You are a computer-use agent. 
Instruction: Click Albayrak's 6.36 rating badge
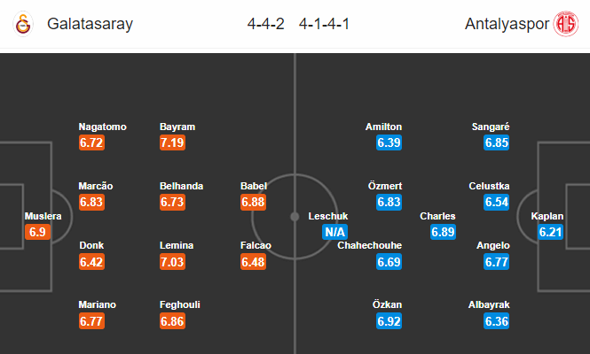(x=496, y=321)
